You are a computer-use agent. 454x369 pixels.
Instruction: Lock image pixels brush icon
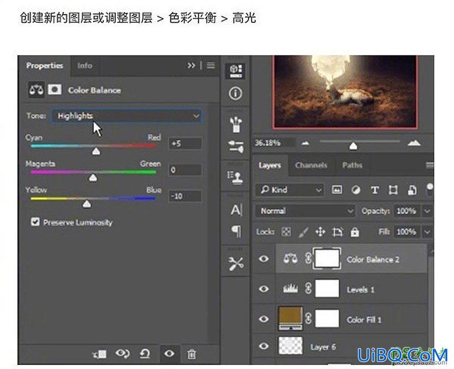click(303, 232)
